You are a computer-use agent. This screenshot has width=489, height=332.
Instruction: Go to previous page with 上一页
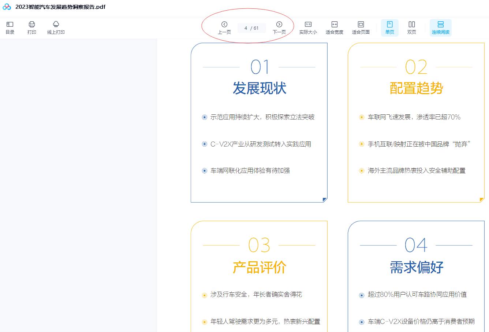[224, 27]
